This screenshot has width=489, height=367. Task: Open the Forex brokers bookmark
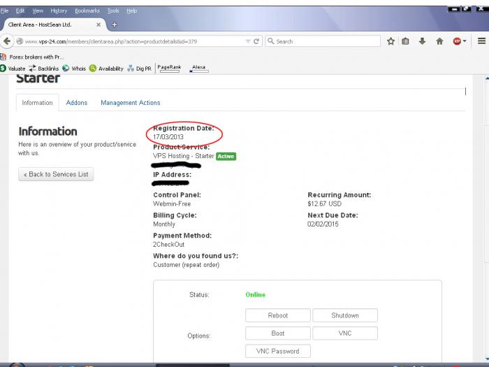coord(32,57)
